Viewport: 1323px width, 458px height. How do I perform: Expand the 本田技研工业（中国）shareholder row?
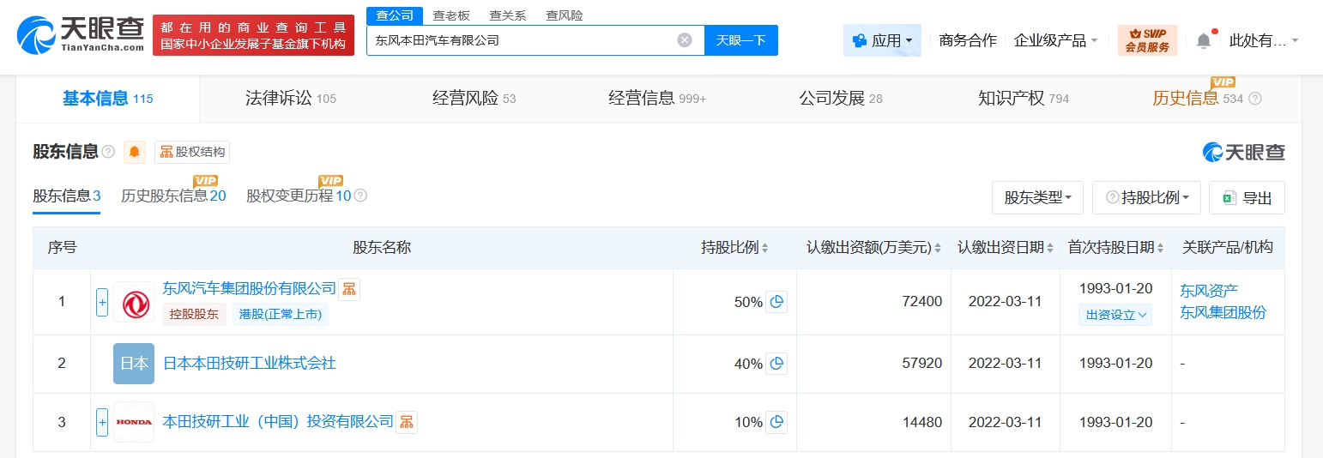[x=102, y=422]
